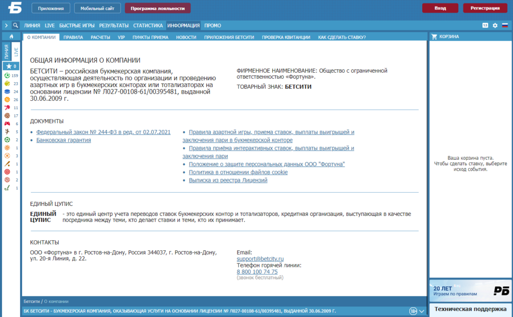This screenshot has height=317, width=513.
Task: Select the hockey puck icon with 24 events
Action: coord(7,92)
